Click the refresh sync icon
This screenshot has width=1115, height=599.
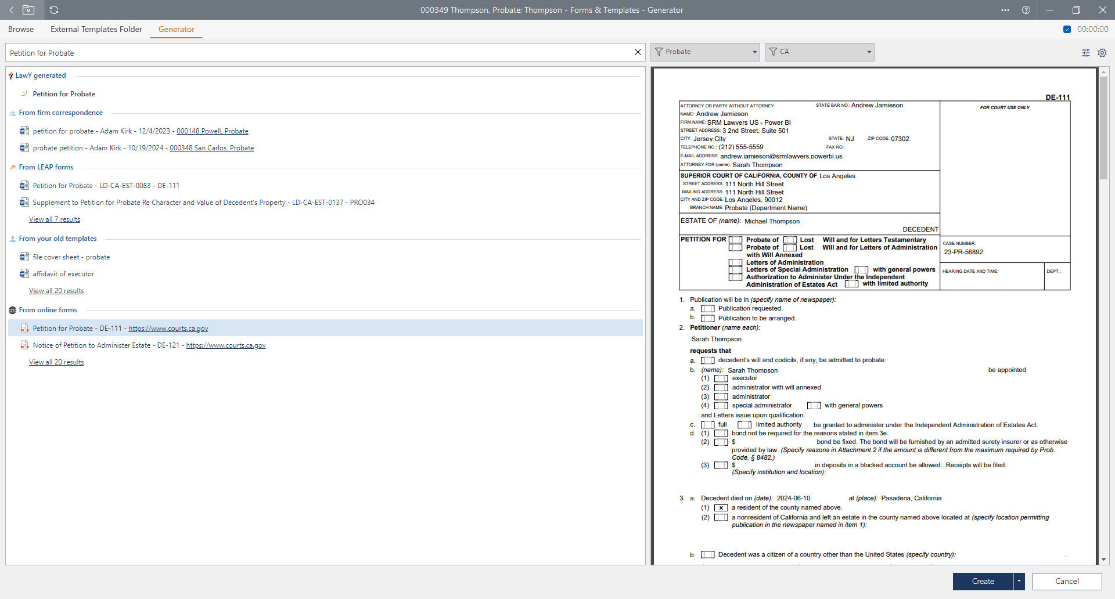pyautogui.click(x=54, y=10)
